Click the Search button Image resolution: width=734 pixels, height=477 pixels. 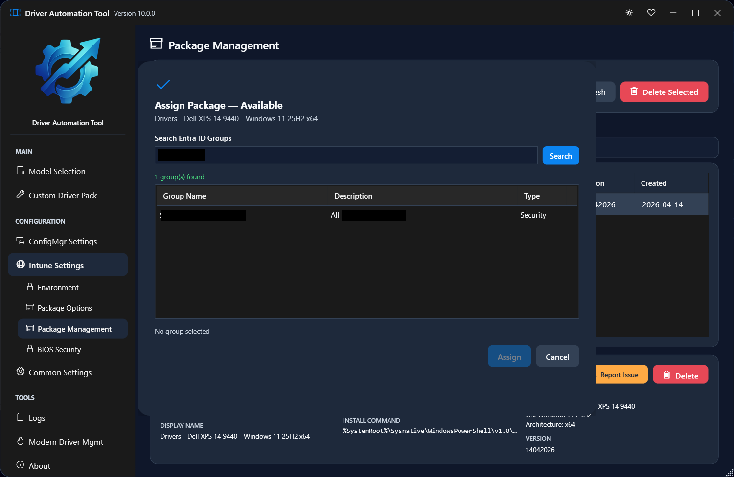[561, 156]
